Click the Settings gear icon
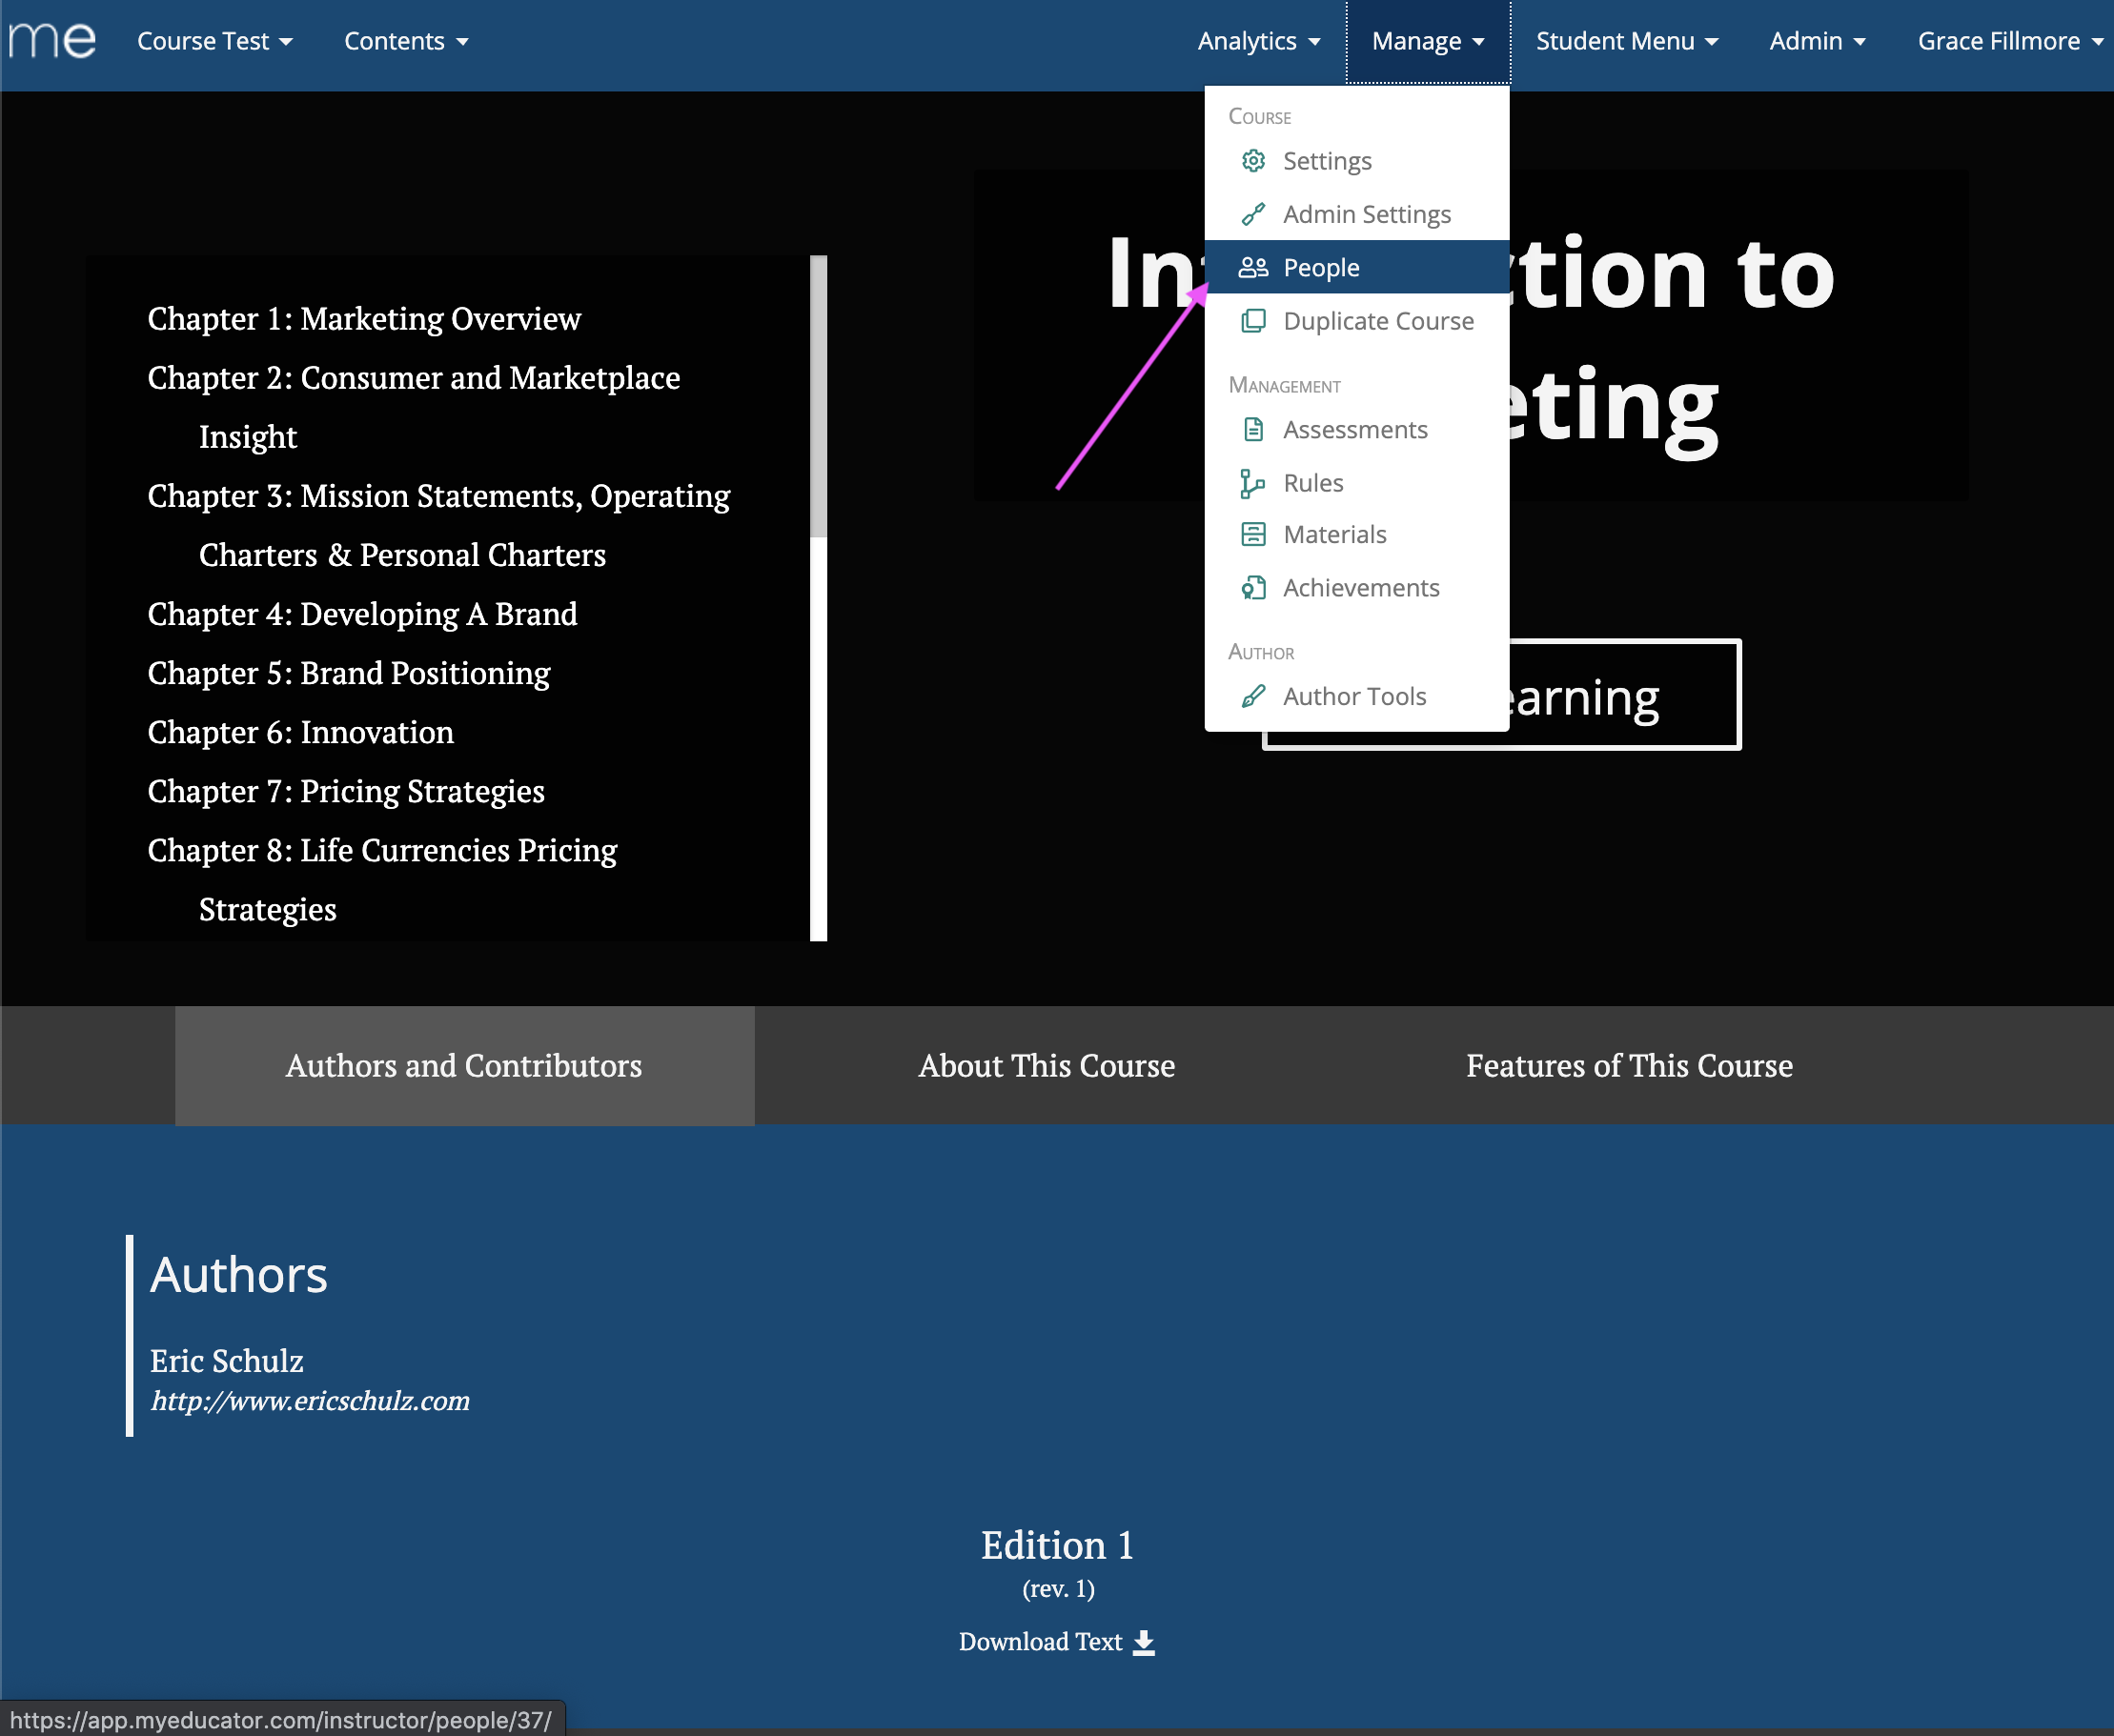The height and width of the screenshot is (1736, 2114). coord(1252,161)
